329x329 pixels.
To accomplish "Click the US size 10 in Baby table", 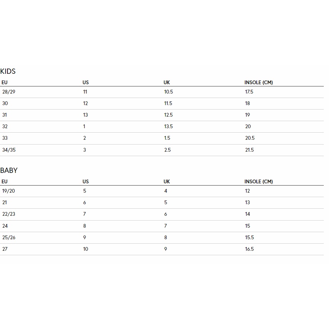I will [86, 249].
